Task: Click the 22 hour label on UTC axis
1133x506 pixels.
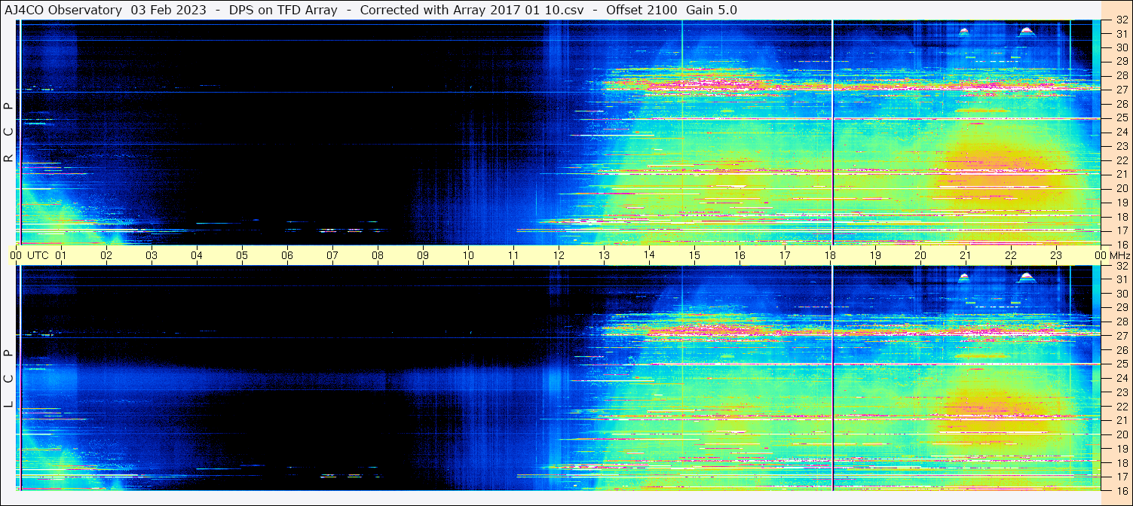Action: click(x=1011, y=255)
